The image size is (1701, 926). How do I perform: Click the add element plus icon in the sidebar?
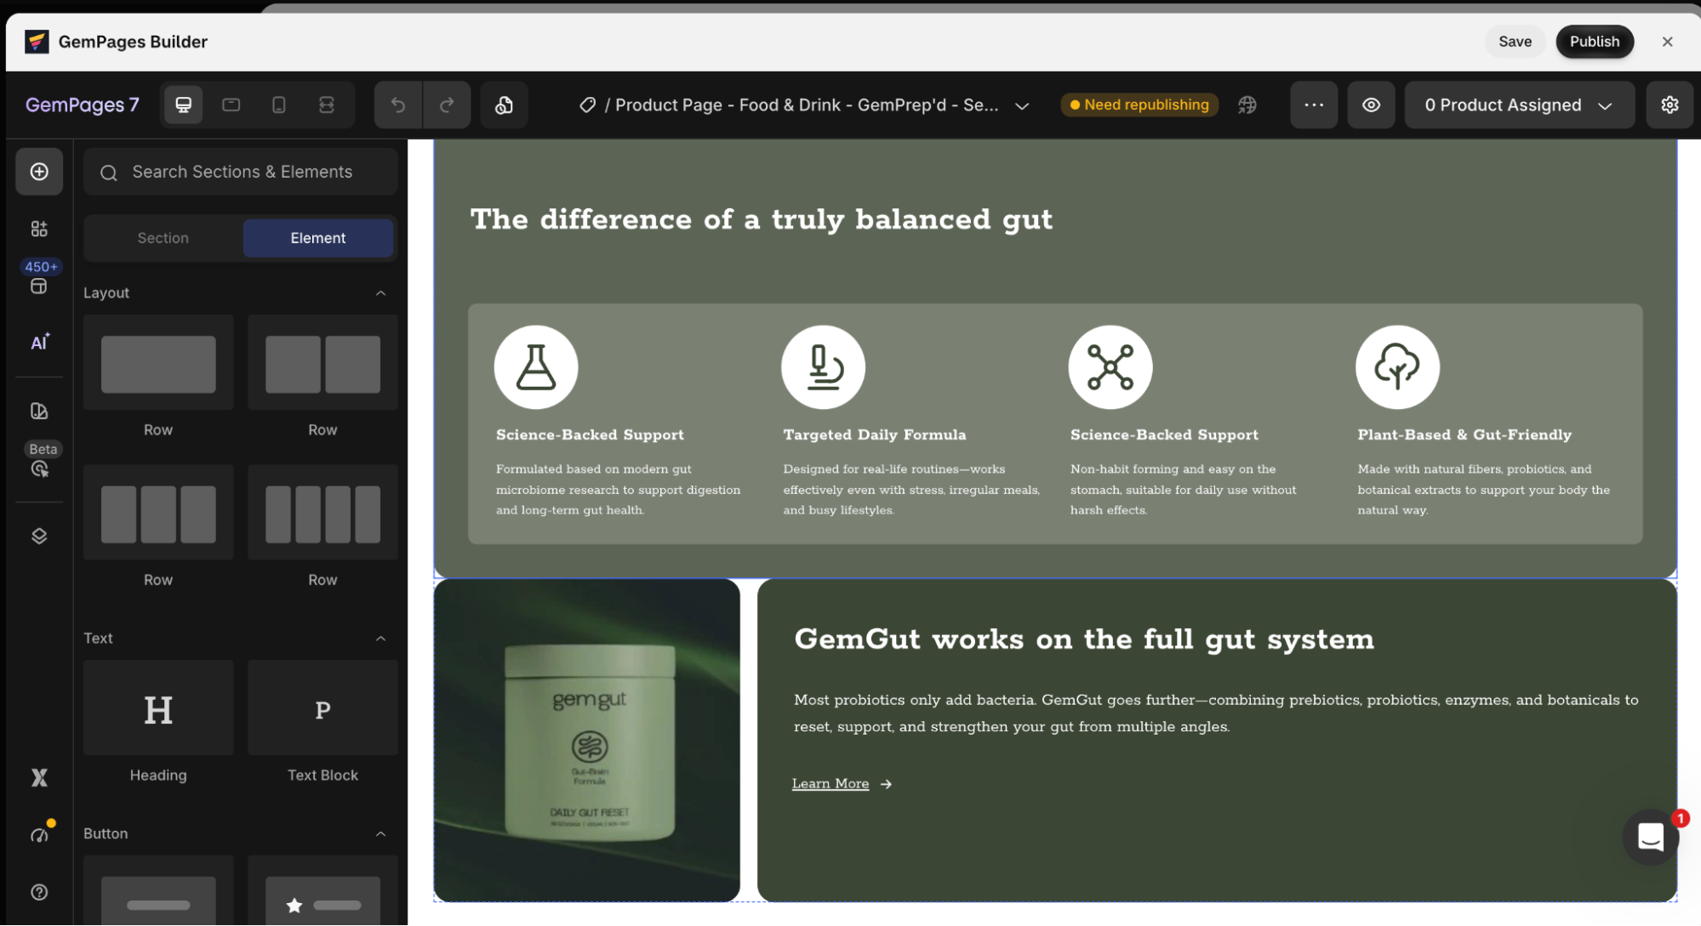[39, 172]
